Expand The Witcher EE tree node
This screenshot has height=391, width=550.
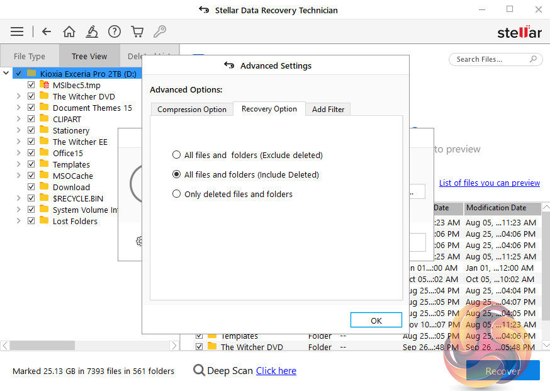(19, 142)
